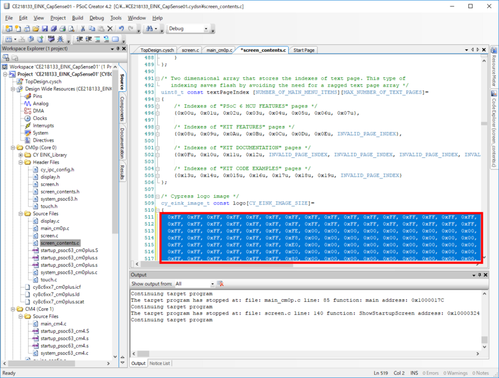Close the active editor document tab
The image size is (499, 378).
pyautogui.click(x=484, y=50)
